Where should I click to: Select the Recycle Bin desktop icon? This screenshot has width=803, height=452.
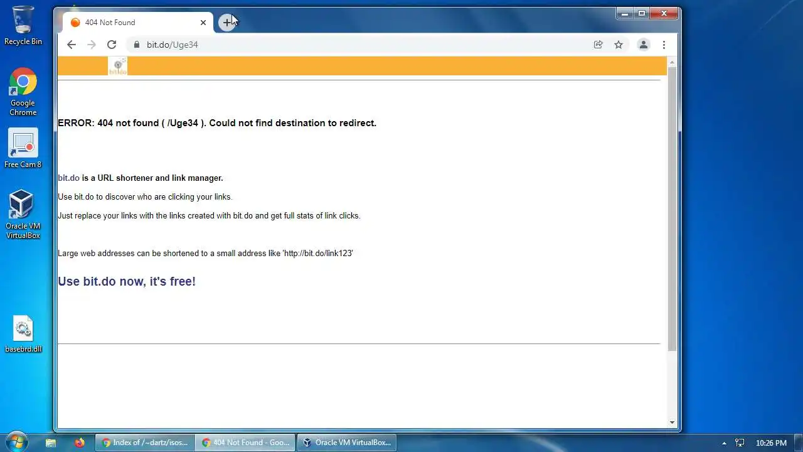click(23, 26)
